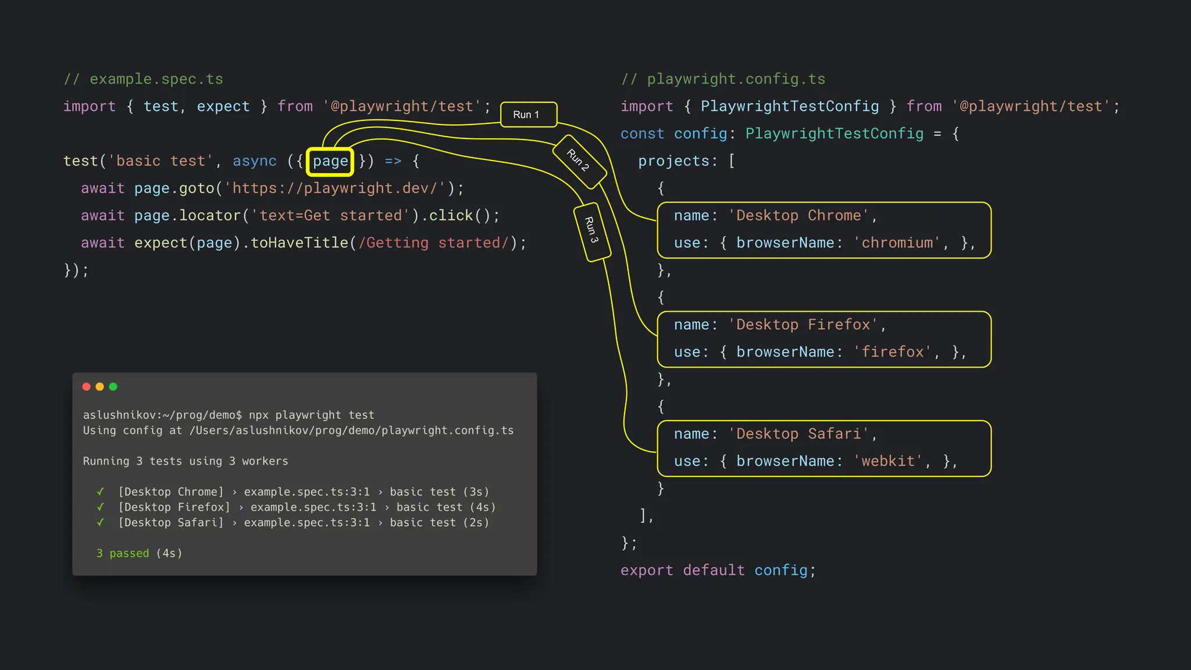Click the browserName: 'firefox' line
Screen dimensions: 1191x670
coord(821,352)
